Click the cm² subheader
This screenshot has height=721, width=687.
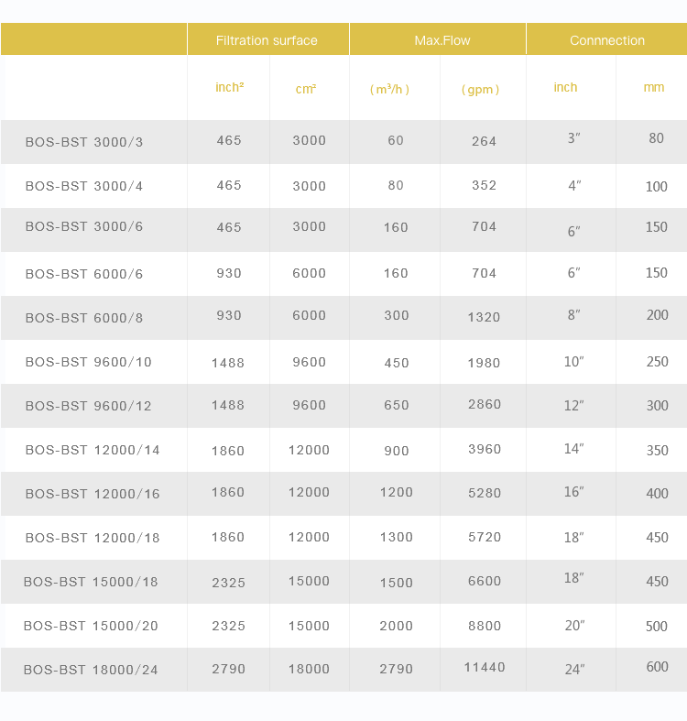306,89
